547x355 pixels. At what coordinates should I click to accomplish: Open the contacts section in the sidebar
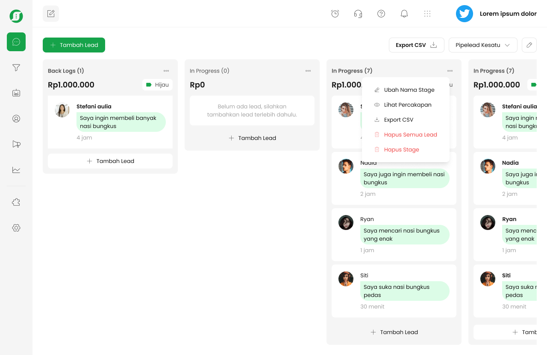click(16, 119)
